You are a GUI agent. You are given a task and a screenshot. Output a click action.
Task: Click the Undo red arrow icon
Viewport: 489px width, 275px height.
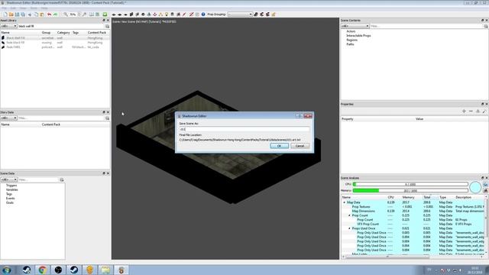(49, 15)
